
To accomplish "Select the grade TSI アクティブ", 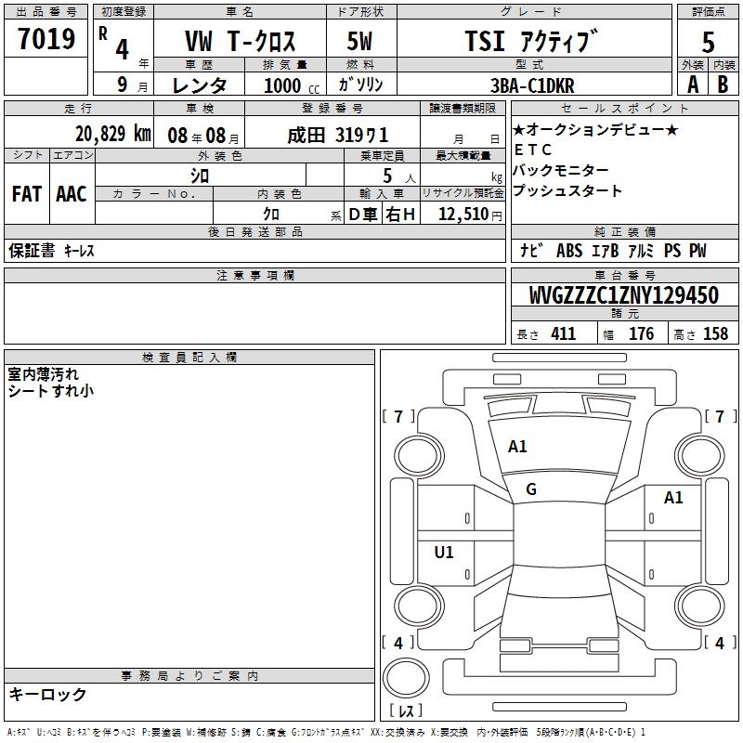I will (531, 41).
